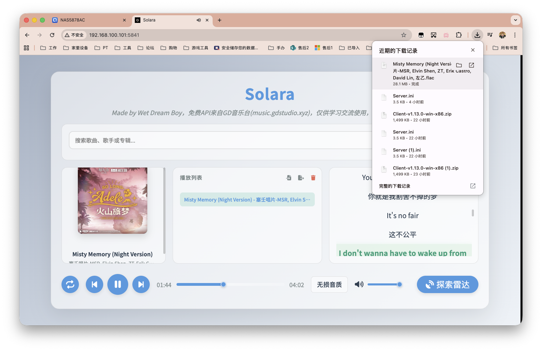The width and height of the screenshot is (542, 351).
Task: Click the import playlist icon
Action: click(289, 178)
